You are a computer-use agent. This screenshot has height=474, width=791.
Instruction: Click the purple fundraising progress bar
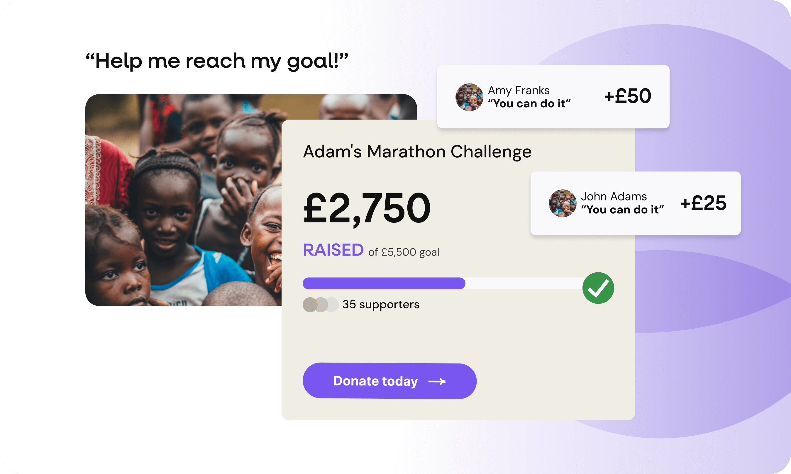pos(383,283)
